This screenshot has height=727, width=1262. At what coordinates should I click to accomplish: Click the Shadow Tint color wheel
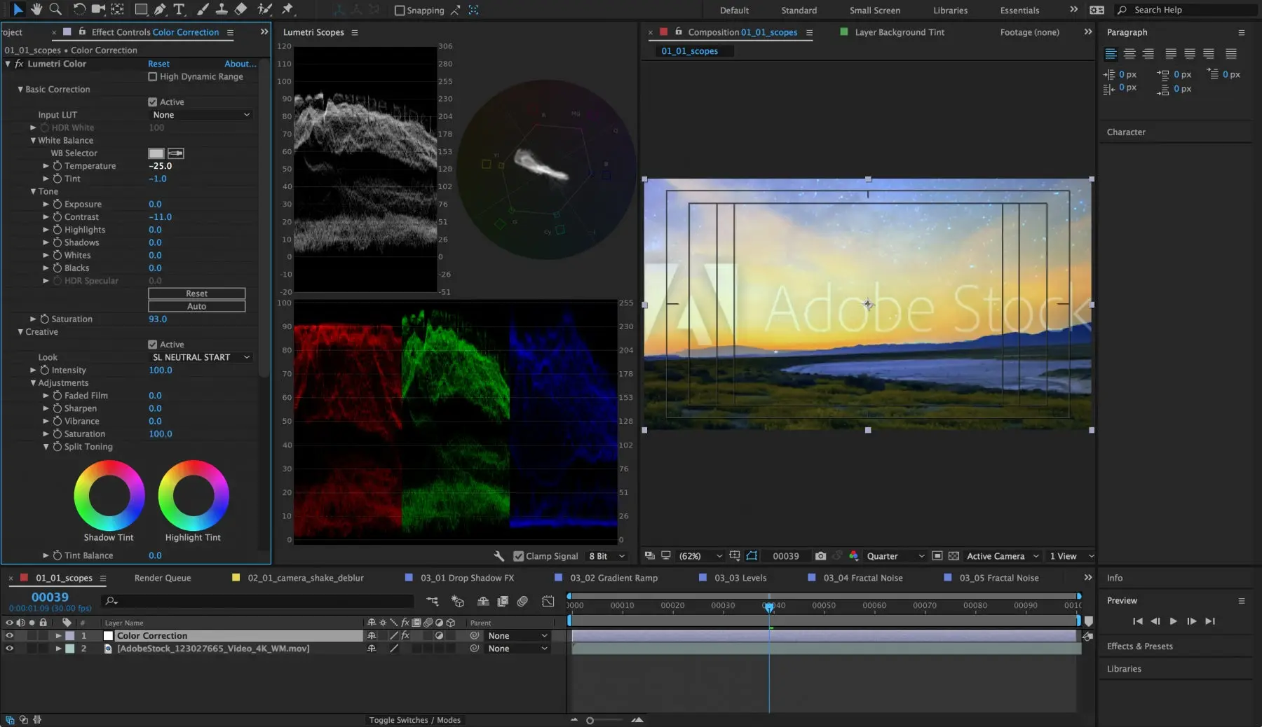tap(109, 496)
